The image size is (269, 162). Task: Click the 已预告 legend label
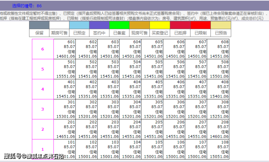tap(221, 33)
